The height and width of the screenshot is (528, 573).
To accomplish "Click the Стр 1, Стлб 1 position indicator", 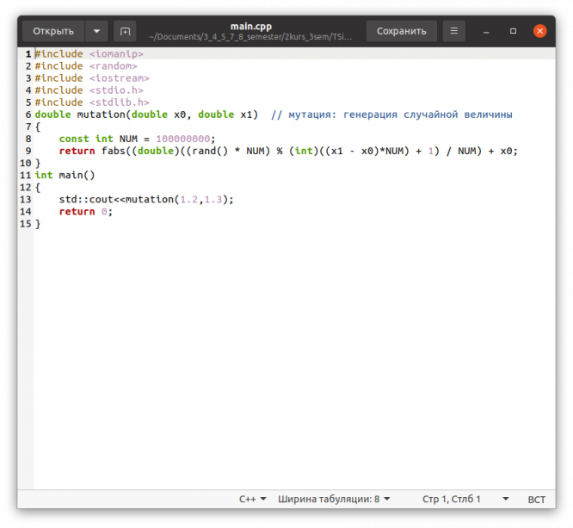I will [452, 499].
